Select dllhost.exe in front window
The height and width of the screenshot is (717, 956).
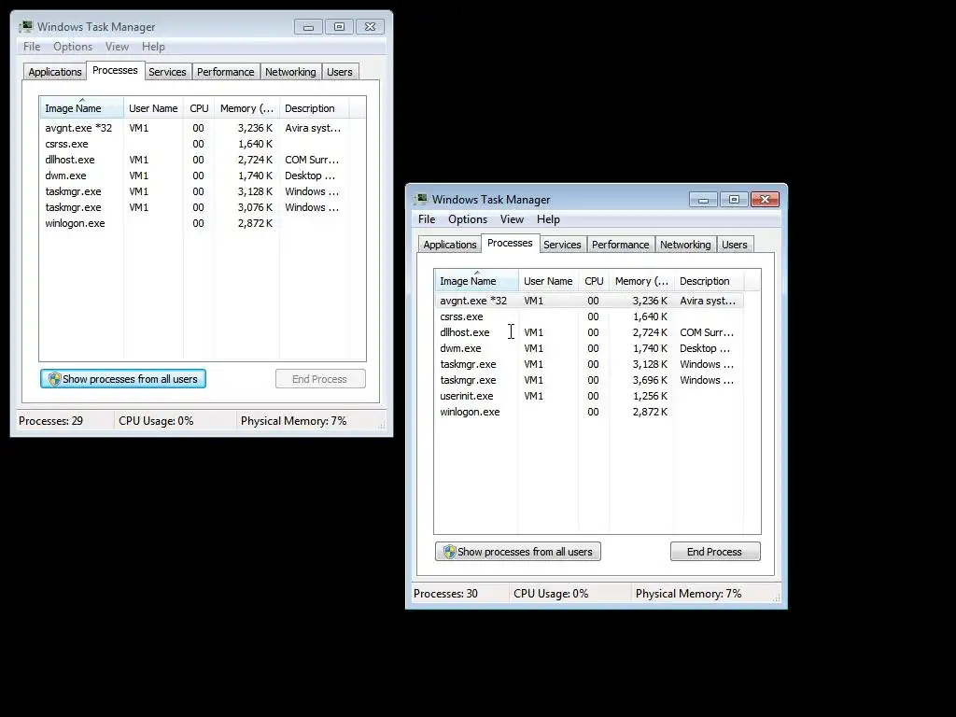[x=589, y=332]
